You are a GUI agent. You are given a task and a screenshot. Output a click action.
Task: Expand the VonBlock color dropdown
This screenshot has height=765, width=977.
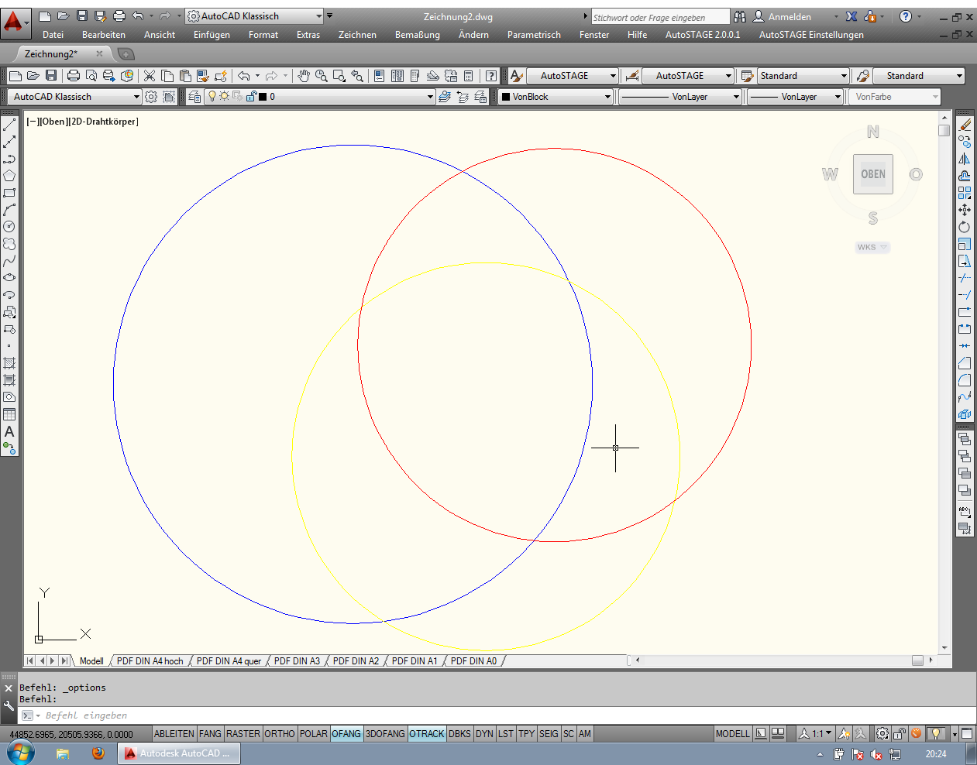pyautogui.click(x=607, y=97)
